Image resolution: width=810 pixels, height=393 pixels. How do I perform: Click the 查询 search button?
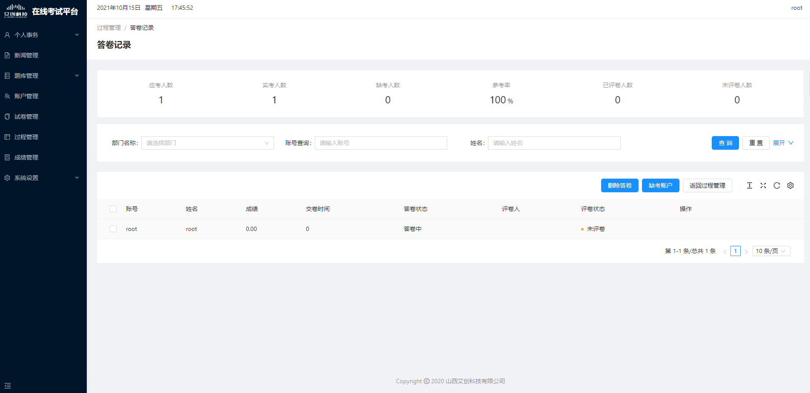point(725,143)
